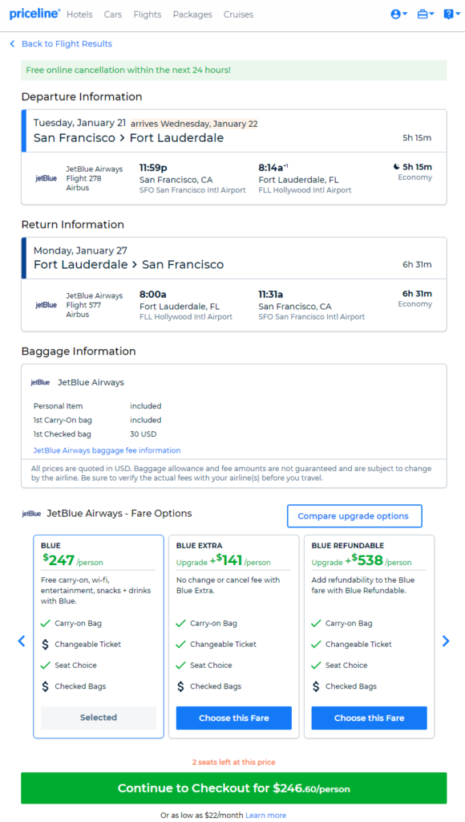
Task: Click the JetBlue logo in Baggage Information
Action: pyautogui.click(x=40, y=382)
